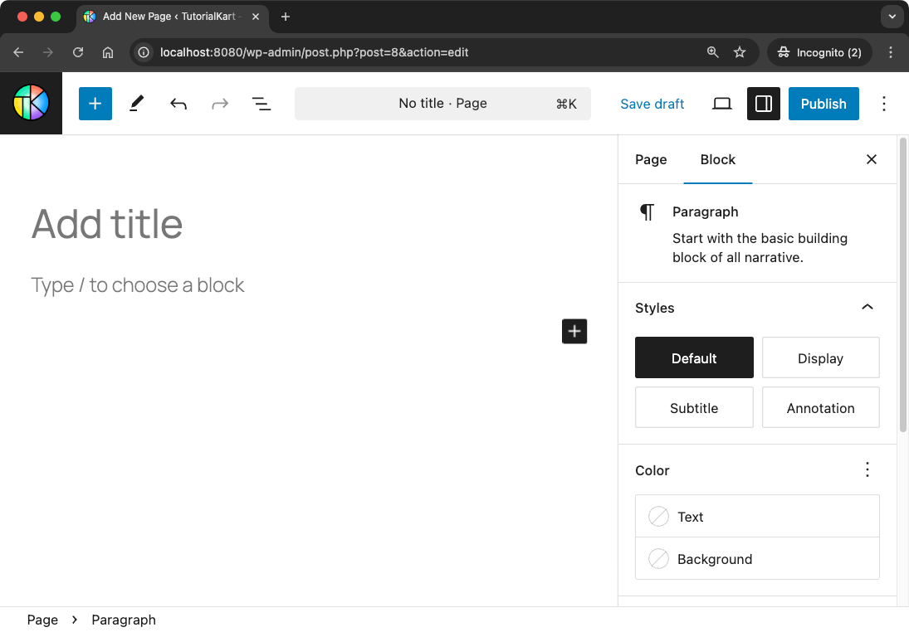Select Paragraph in the breadcrumb bar
Viewport: 909px width, 632px height.
pyautogui.click(x=124, y=620)
